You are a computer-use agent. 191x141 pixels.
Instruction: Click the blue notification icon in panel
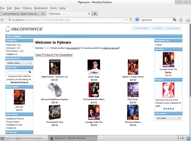click(x=188, y=138)
